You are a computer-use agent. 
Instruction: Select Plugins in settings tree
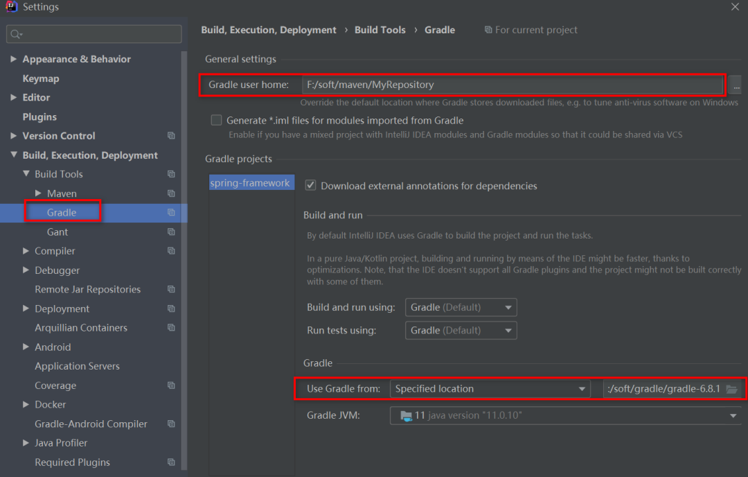[x=39, y=116]
